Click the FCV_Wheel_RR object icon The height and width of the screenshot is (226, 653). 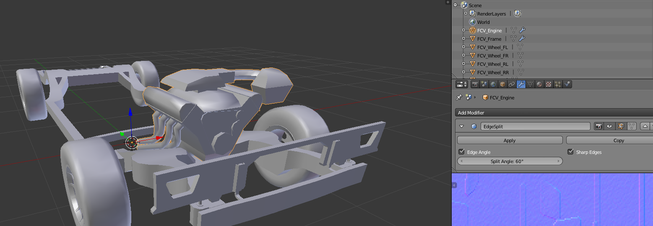coord(473,72)
